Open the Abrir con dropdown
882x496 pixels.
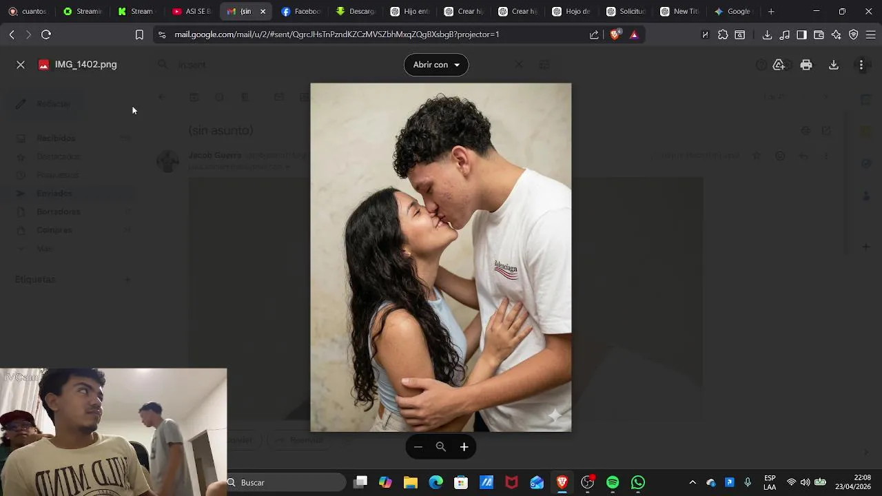[436, 65]
